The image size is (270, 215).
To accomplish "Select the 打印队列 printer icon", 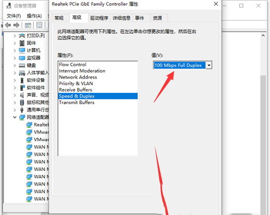I will coord(22,36).
